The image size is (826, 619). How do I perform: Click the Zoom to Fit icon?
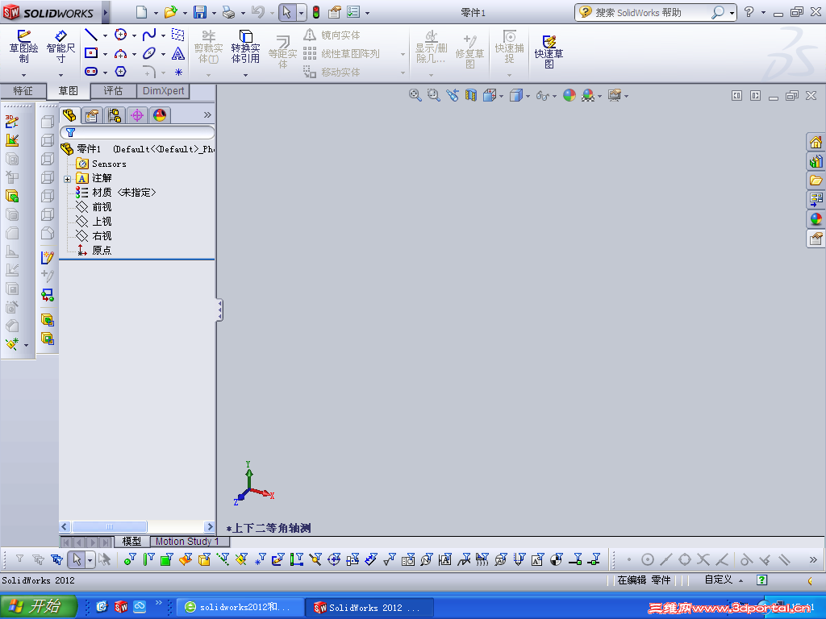[415, 95]
